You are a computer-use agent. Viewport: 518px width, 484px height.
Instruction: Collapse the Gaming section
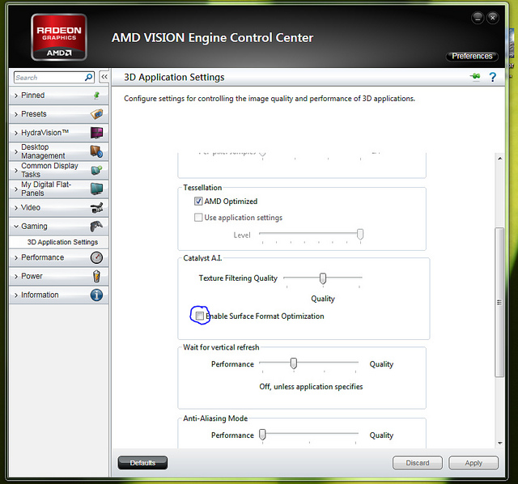(x=16, y=227)
